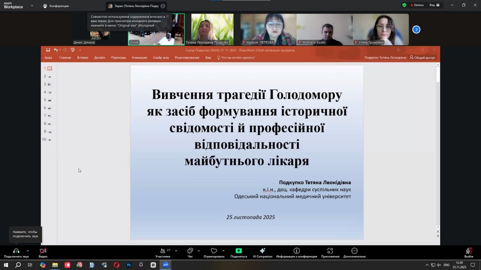Open AI Companion

[x=263, y=251]
